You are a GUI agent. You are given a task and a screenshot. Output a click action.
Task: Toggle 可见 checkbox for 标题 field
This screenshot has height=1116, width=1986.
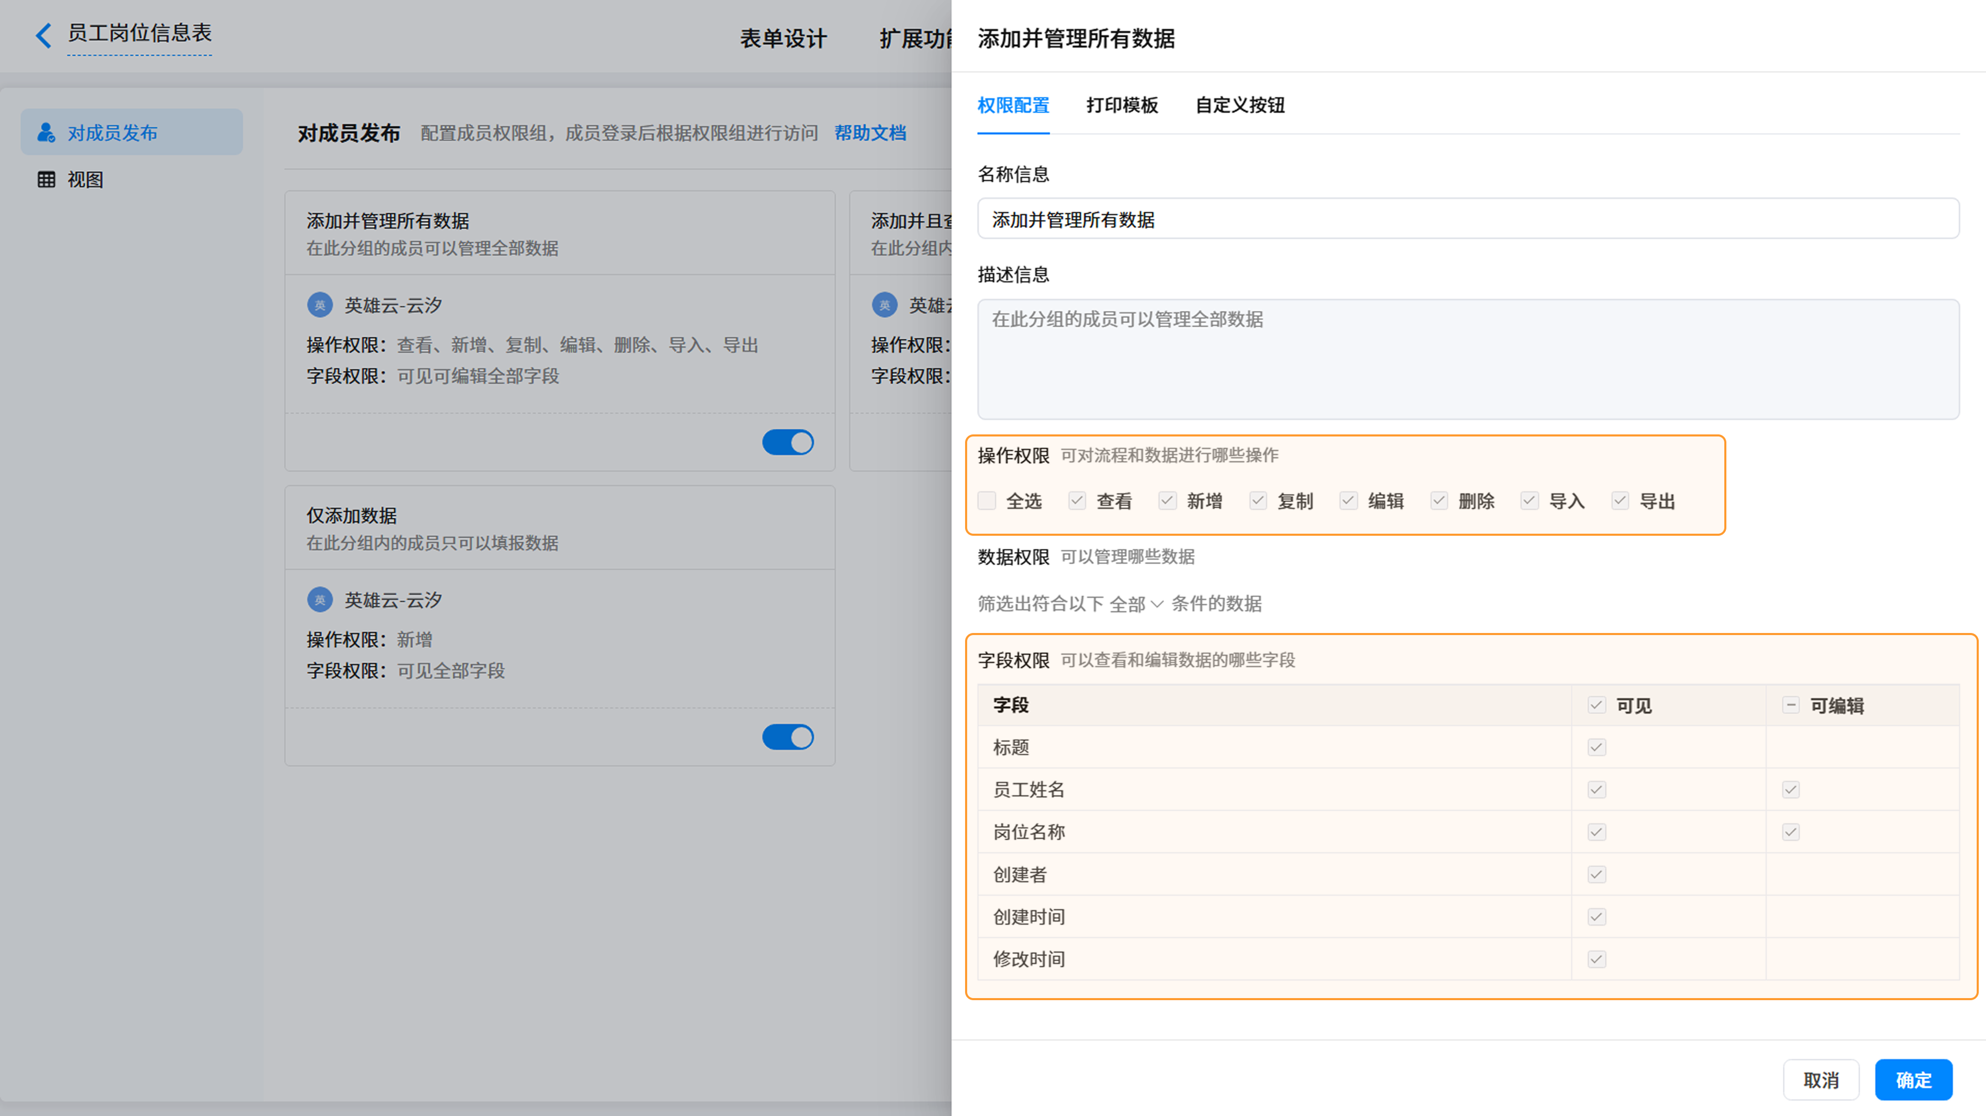(x=1597, y=748)
